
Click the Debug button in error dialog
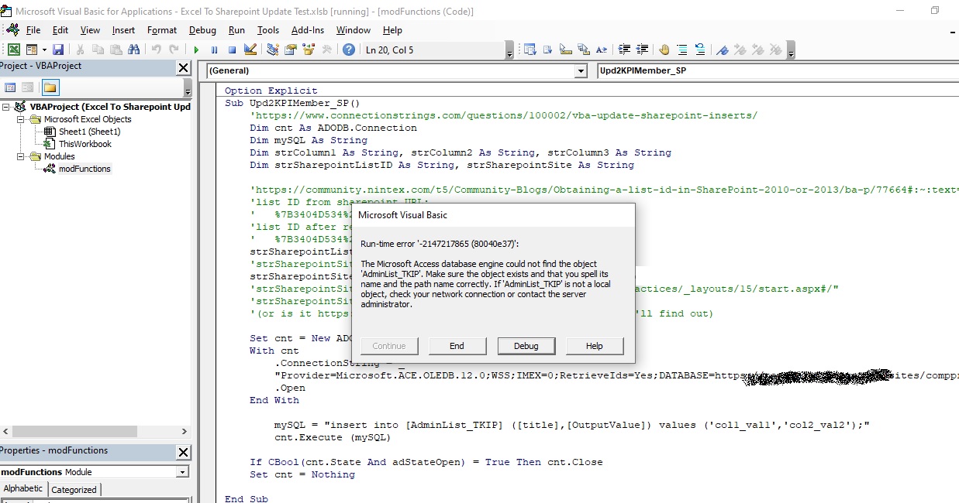click(x=526, y=346)
